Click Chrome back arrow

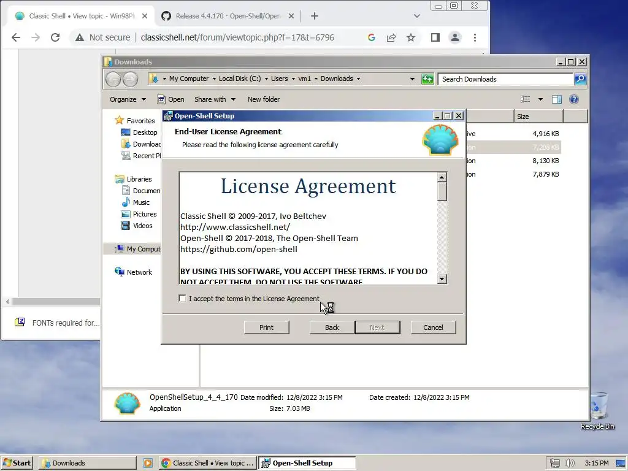[x=15, y=37]
